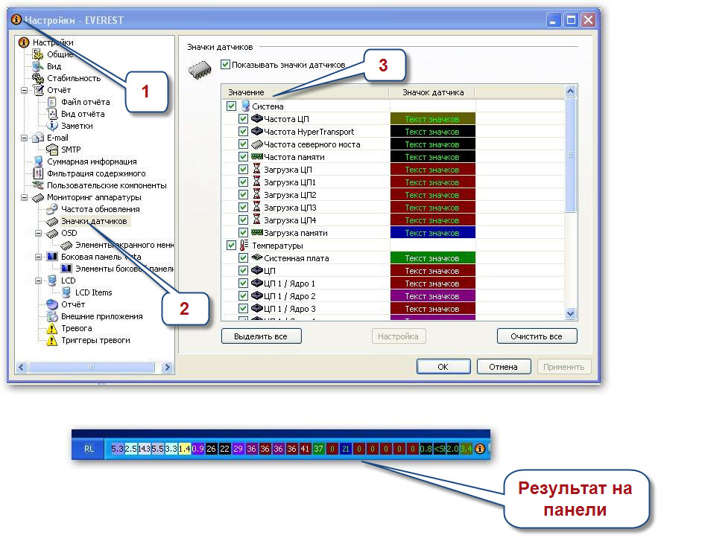Click the Тревога warning triangle icon
702x538 pixels.
pos(52,328)
